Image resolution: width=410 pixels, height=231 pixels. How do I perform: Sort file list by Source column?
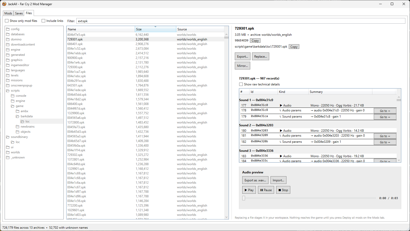click(200, 29)
